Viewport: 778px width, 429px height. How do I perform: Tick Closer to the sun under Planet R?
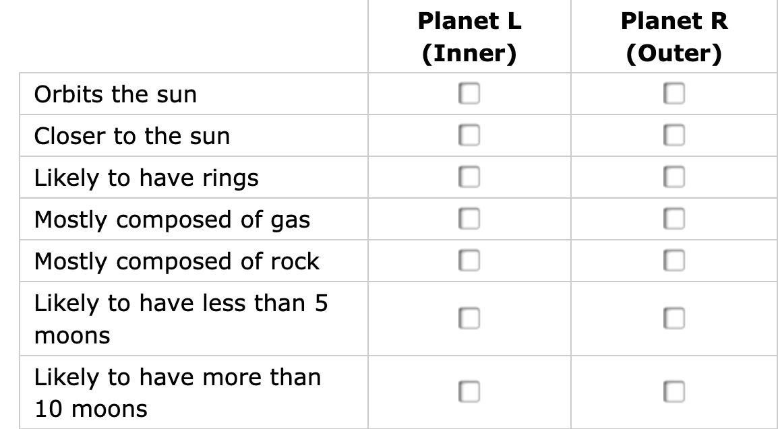674,135
